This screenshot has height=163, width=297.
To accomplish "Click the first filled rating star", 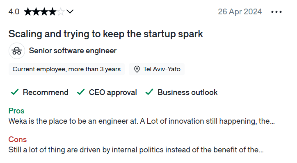I will coord(28,12).
